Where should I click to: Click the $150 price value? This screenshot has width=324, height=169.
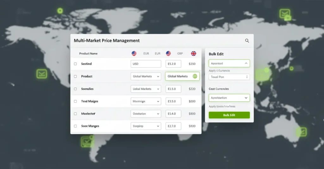tap(192, 64)
